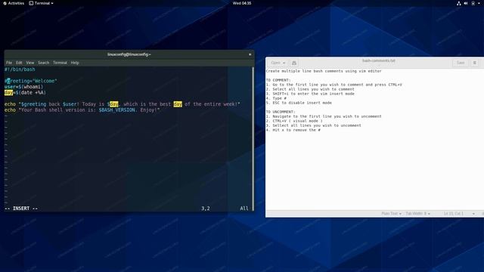Click the clock showing Wed 04:35

point(242,3)
